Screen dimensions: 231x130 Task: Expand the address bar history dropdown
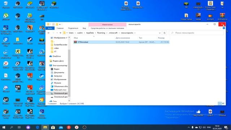point(160,33)
